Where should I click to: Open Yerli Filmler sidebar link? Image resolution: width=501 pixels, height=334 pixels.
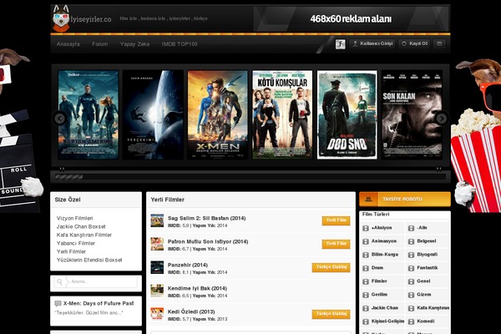coord(71,251)
